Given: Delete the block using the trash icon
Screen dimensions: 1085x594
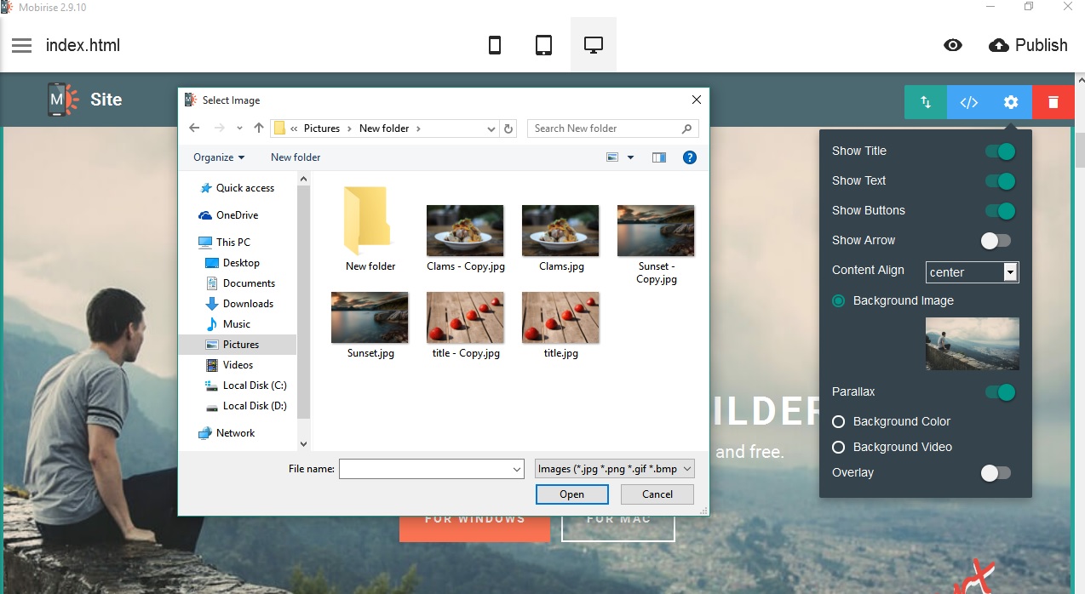Looking at the screenshot, I should (1053, 101).
